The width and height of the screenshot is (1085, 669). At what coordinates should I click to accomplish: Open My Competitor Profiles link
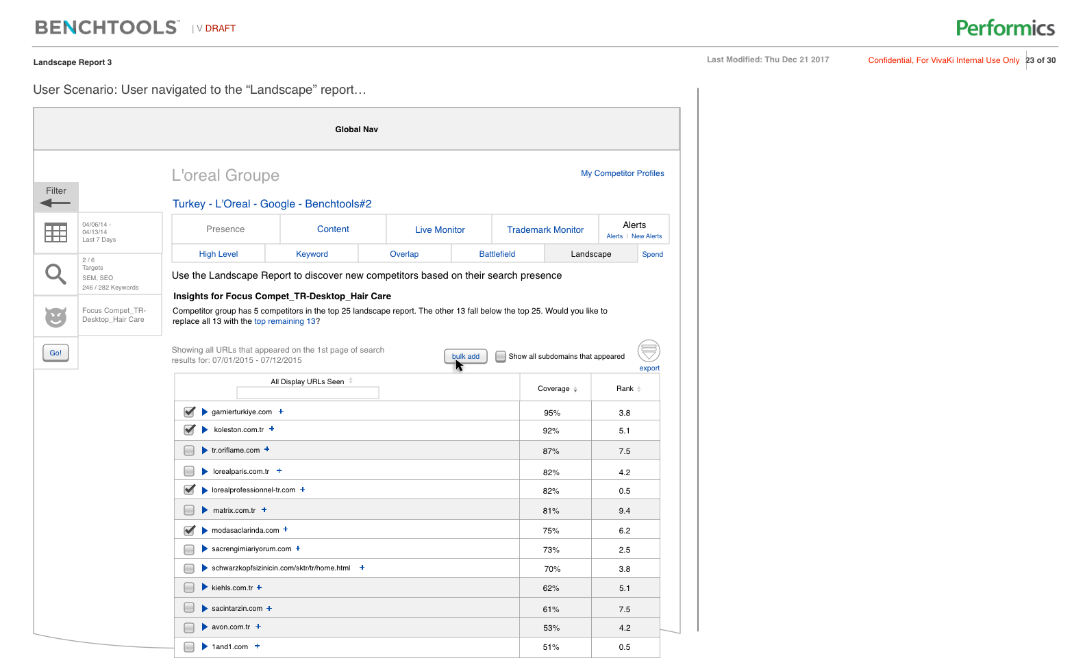[x=622, y=173]
